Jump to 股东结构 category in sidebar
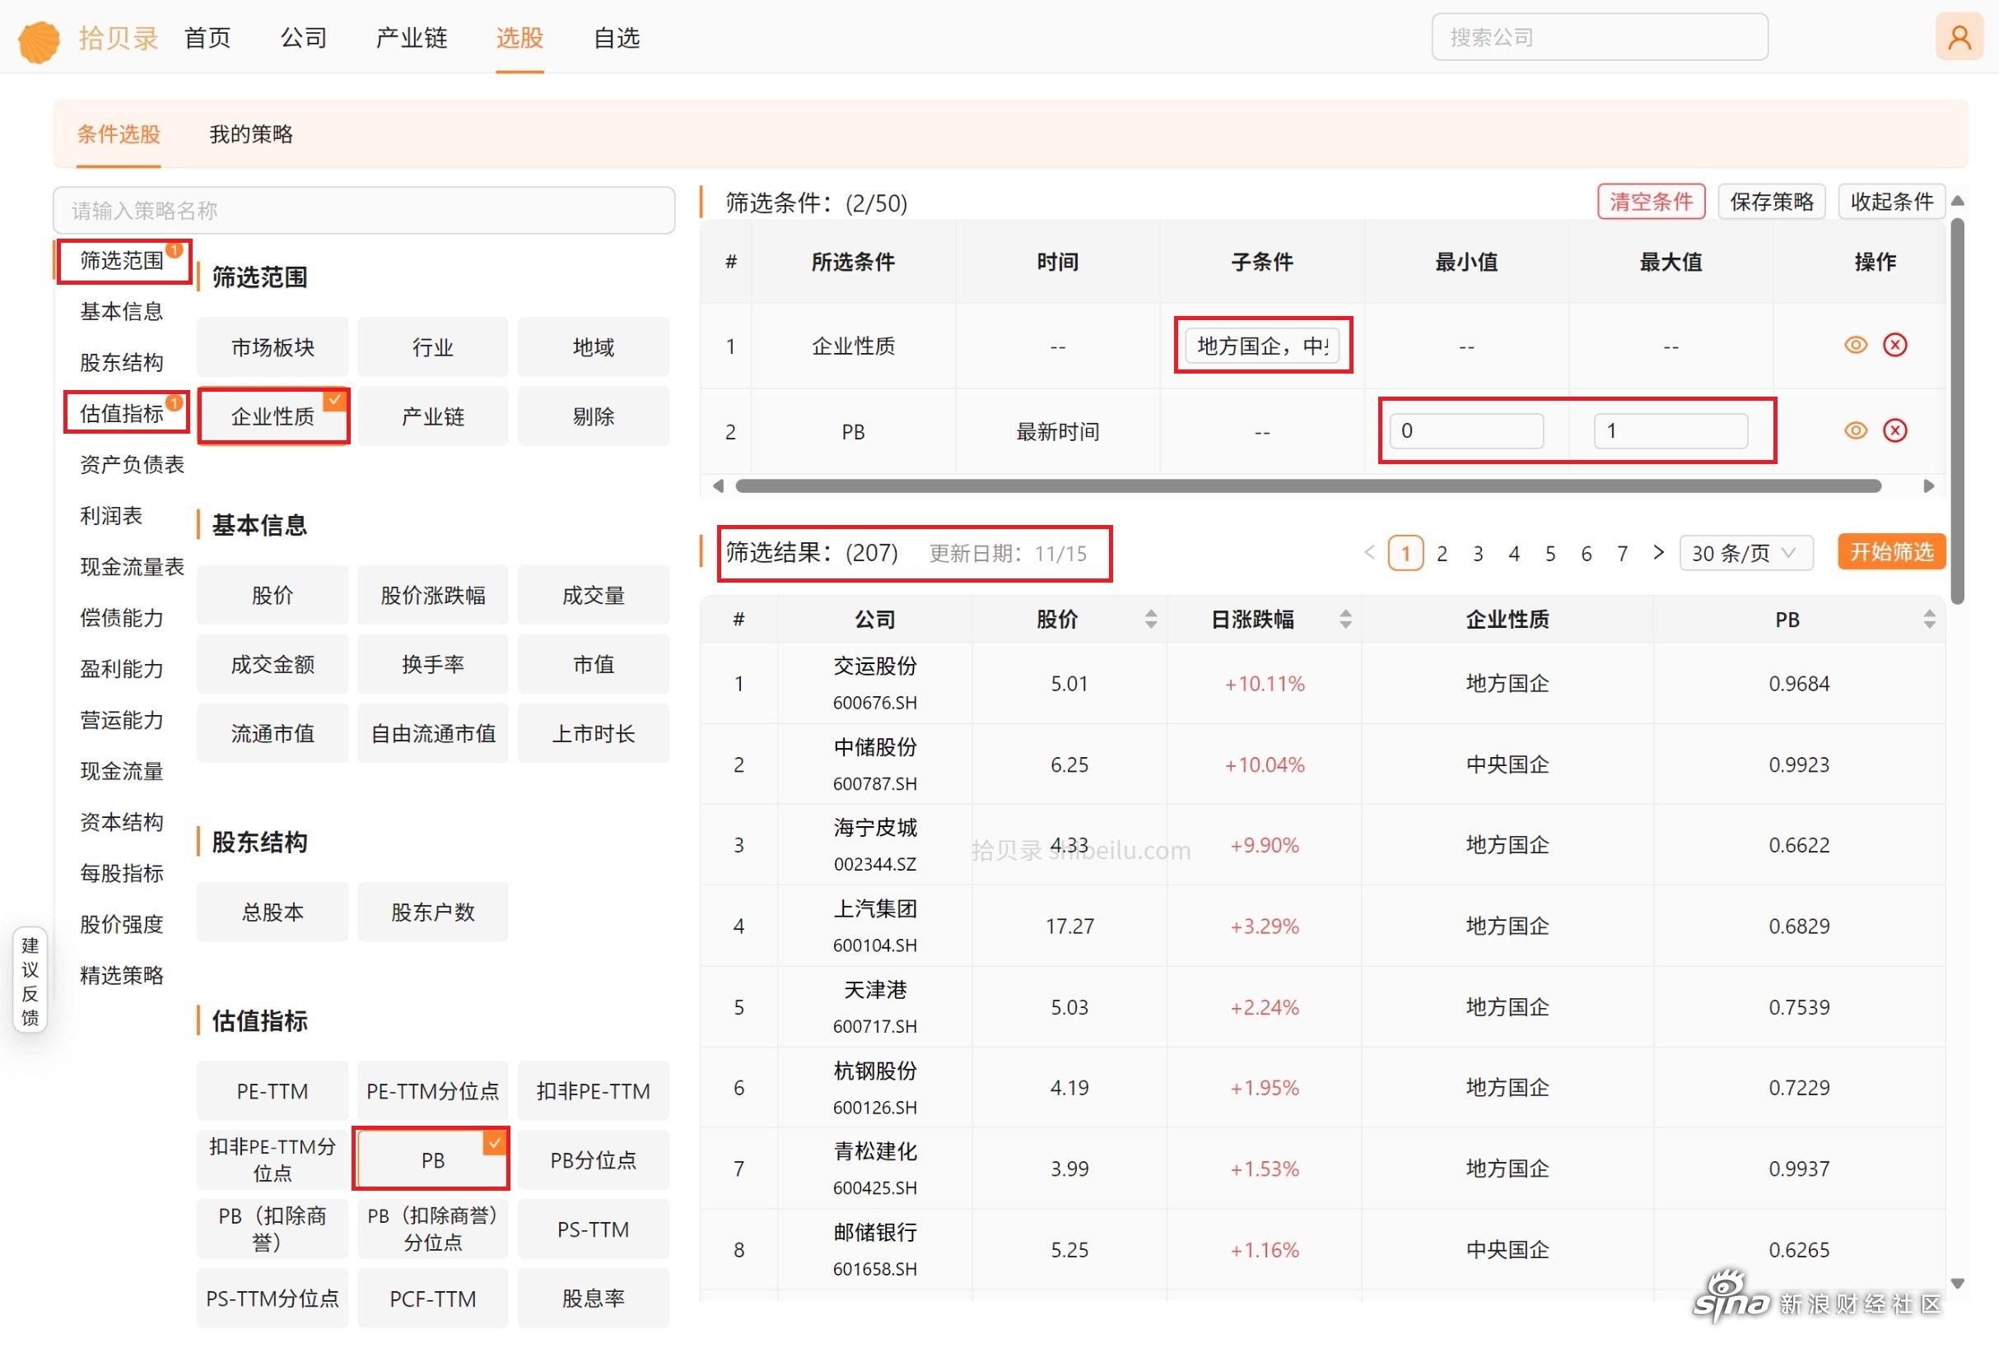 click(121, 362)
